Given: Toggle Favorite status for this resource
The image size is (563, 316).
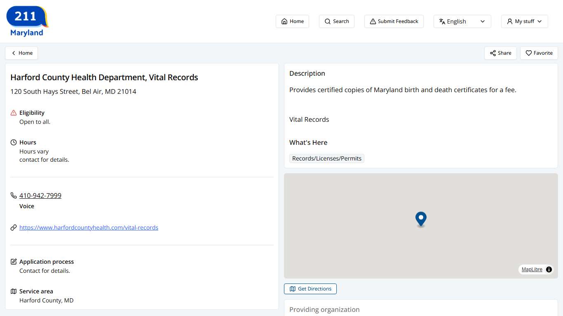Looking at the screenshot, I should [x=539, y=53].
